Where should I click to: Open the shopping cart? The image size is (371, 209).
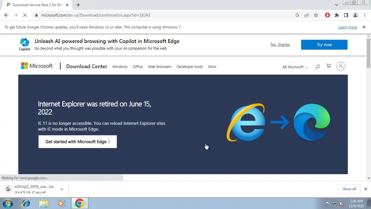[x=329, y=66]
